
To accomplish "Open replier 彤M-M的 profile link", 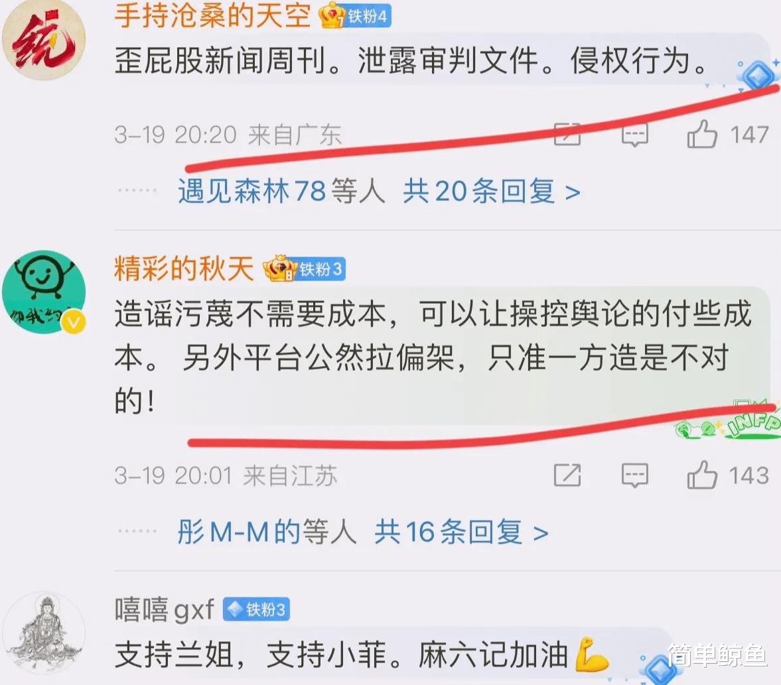I will click(x=238, y=532).
